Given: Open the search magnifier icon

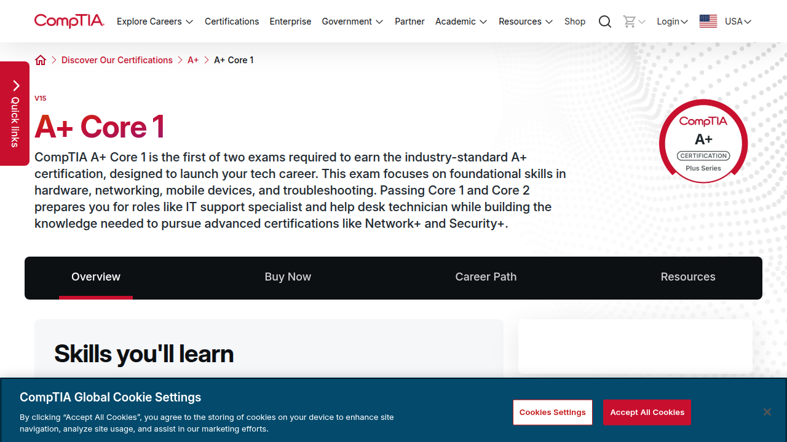Looking at the screenshot, I should click(605, 21).
